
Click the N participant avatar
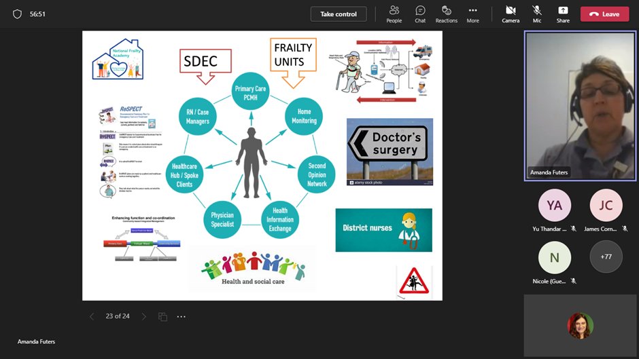click(554, 257)
